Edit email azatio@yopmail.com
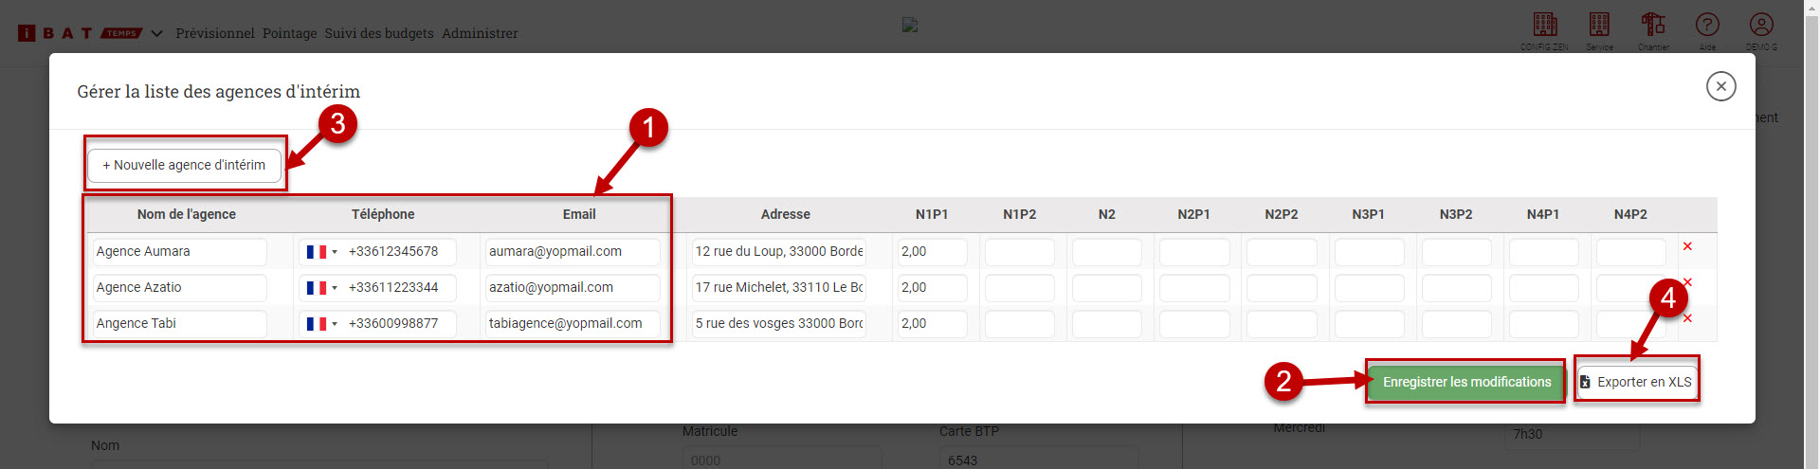 click(x=573, y=288)
